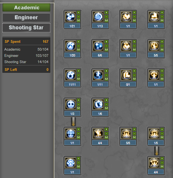
Task: Max out the 1/5 MP skill with M
Action: coord(162,137)
